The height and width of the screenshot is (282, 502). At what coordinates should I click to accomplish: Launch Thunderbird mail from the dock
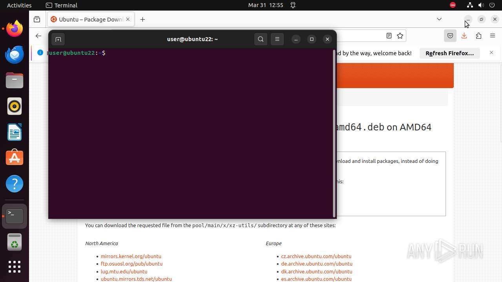click(15, 54)
